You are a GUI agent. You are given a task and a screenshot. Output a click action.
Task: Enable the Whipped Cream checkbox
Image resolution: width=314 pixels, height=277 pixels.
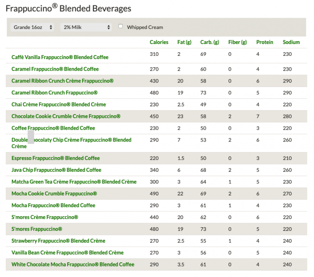point(121,27)
